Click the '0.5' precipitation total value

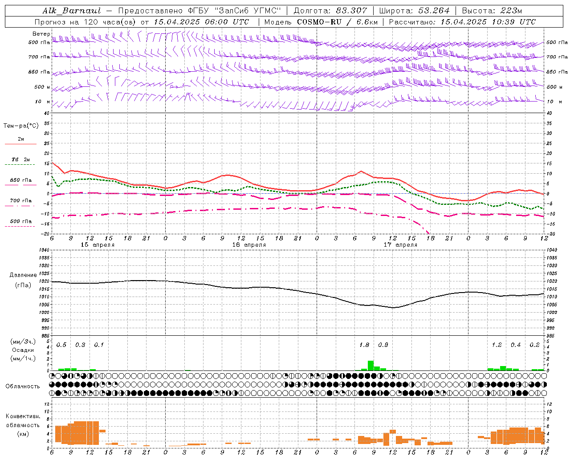tap(61, 345)
